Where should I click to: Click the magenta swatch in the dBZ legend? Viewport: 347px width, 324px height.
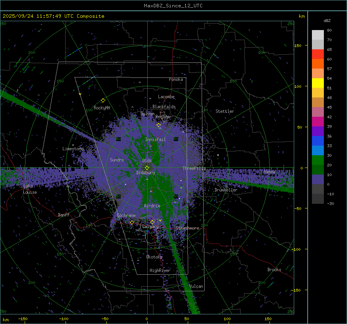tap(318, 121)
